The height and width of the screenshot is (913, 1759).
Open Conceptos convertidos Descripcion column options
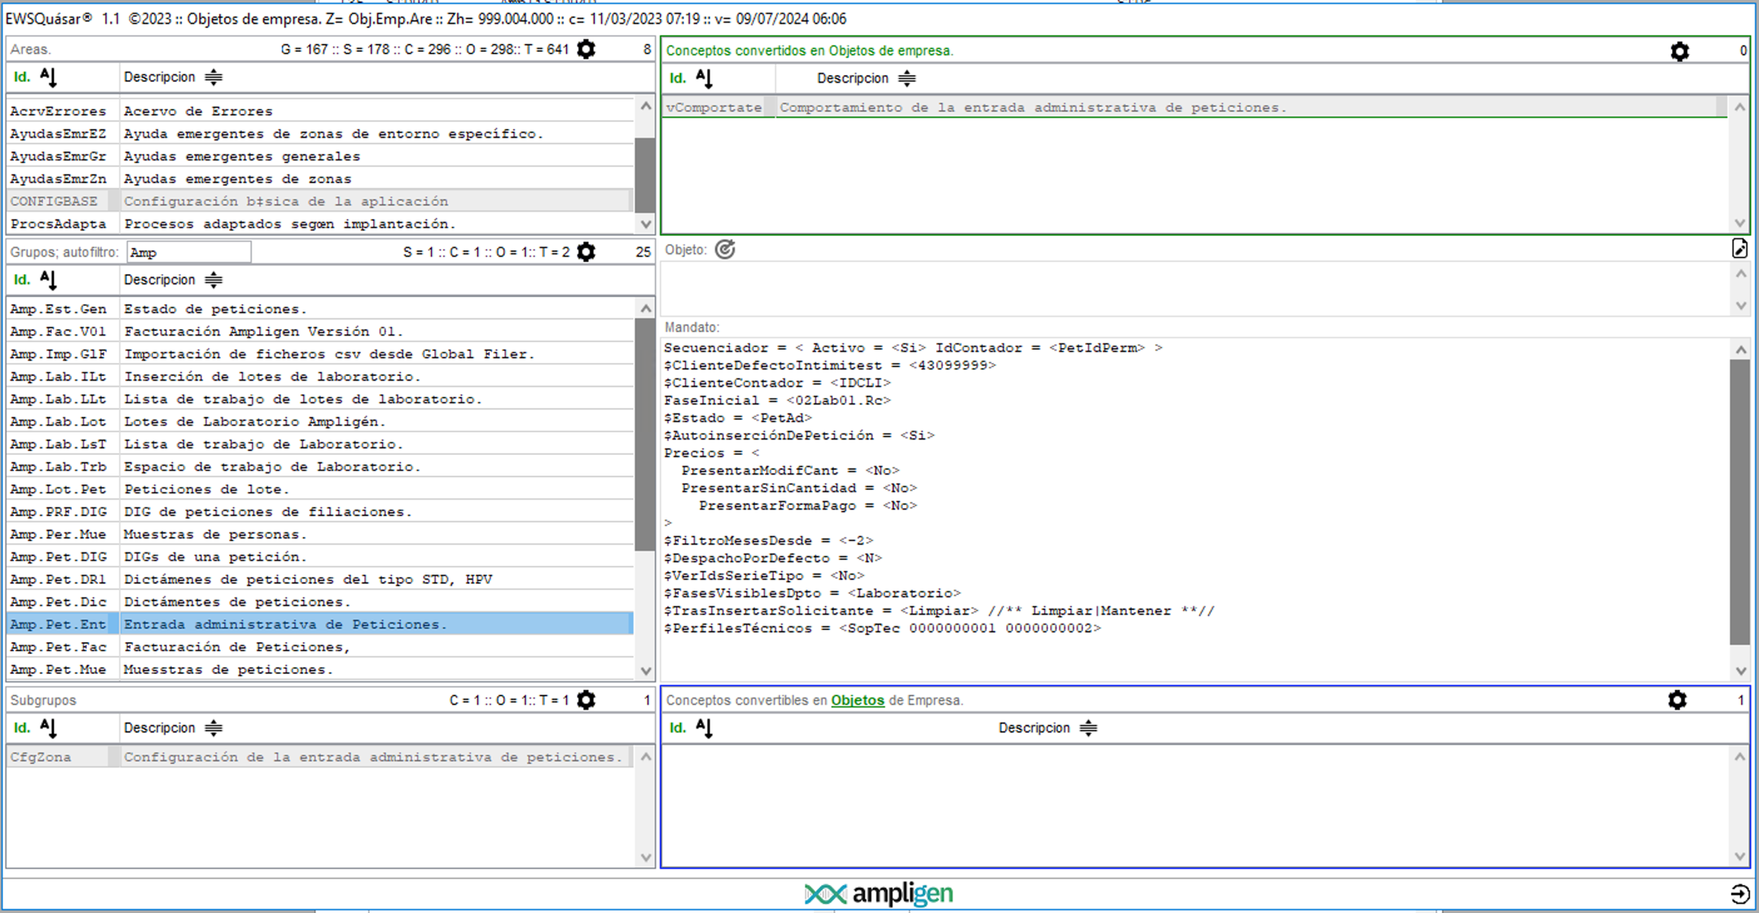[907, 78]
